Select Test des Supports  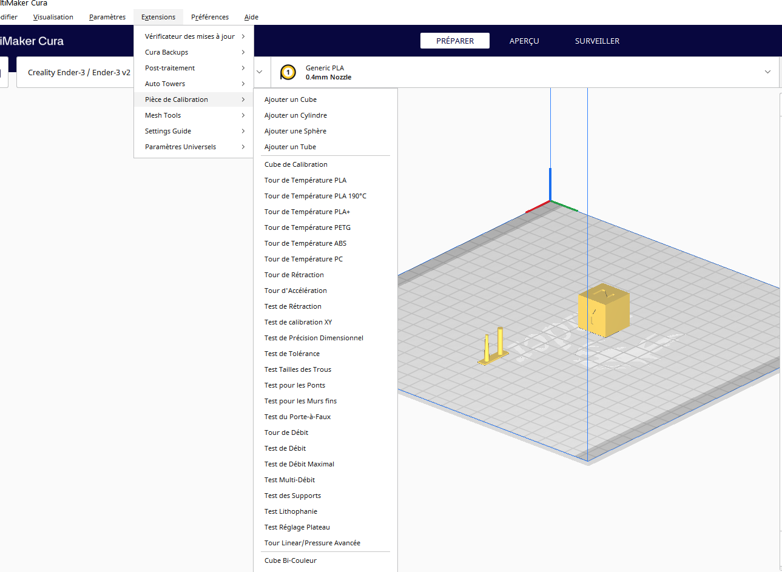click(x=325, y=496)
